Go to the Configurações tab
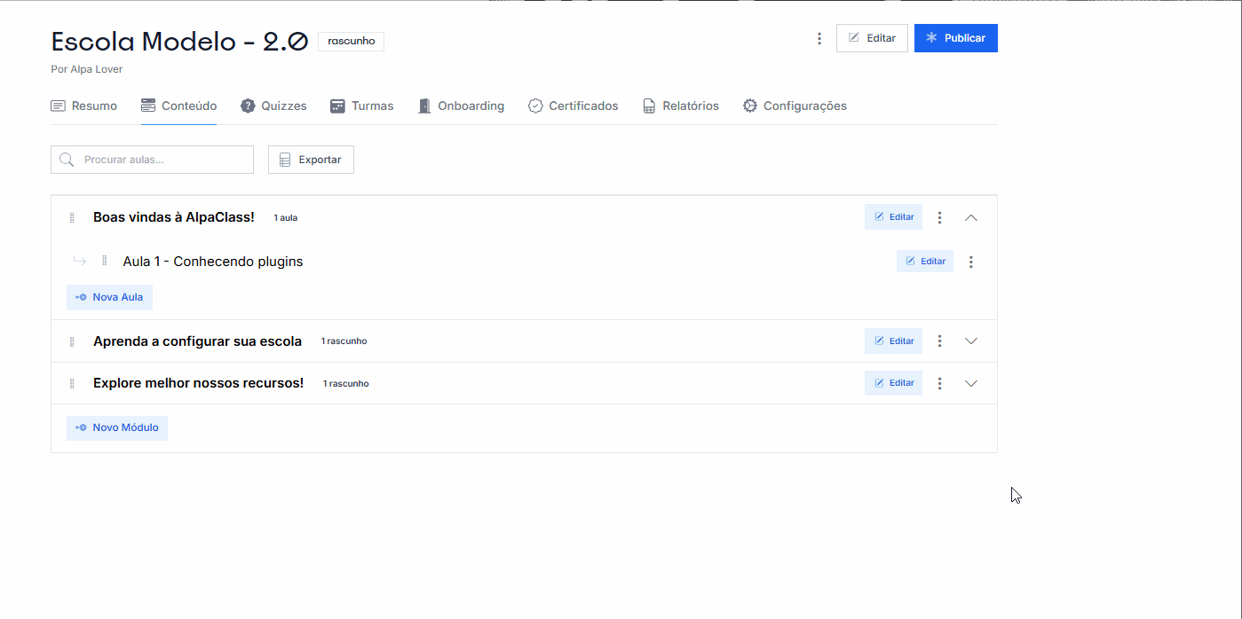The image size is (1242, 619). point(795,106)
